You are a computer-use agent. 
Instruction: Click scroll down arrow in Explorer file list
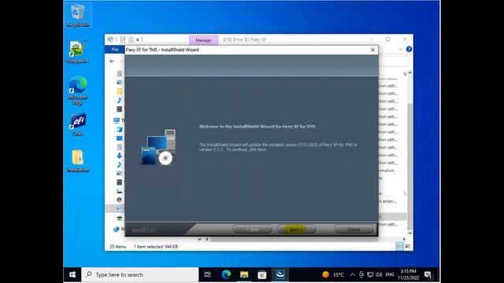[x=409, y=233]
